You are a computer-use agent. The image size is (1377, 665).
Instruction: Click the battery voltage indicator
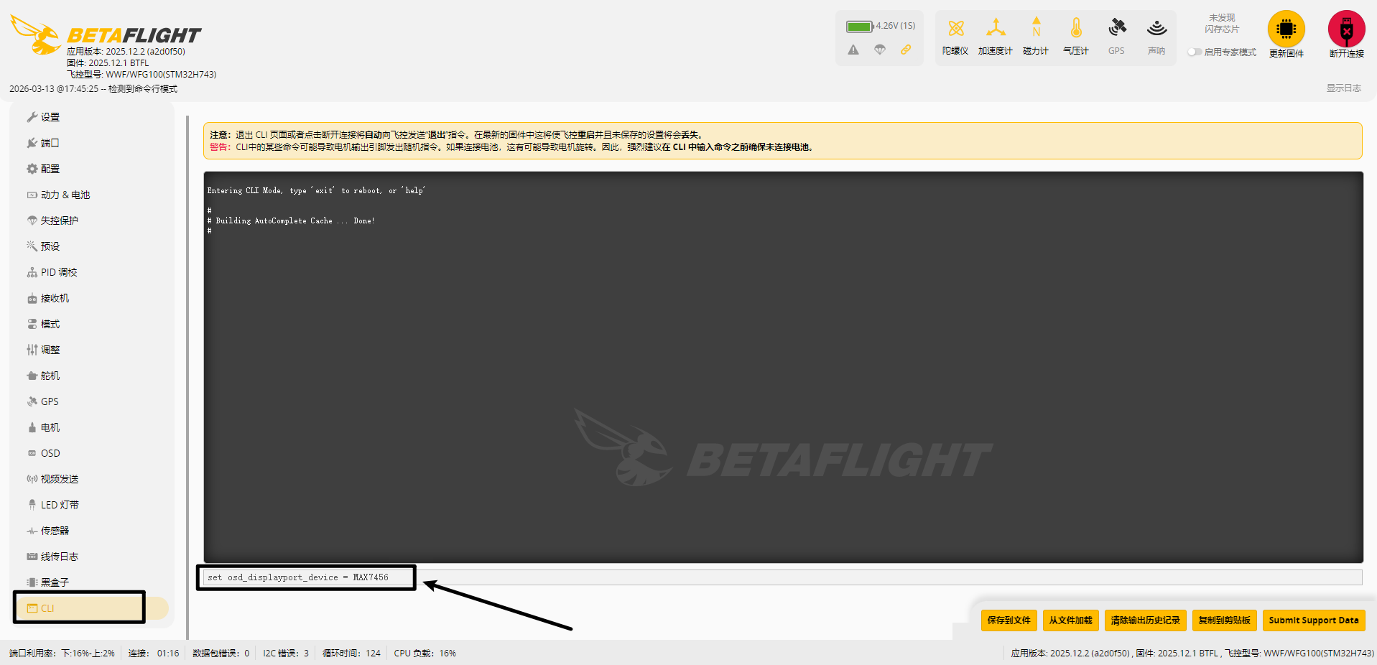(x=880, y=26)
